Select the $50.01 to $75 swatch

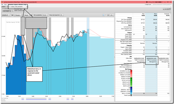click(x=131, y=82)
